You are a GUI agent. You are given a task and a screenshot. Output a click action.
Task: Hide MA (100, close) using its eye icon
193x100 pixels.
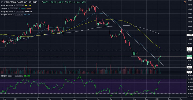click(x=17, y=5)
